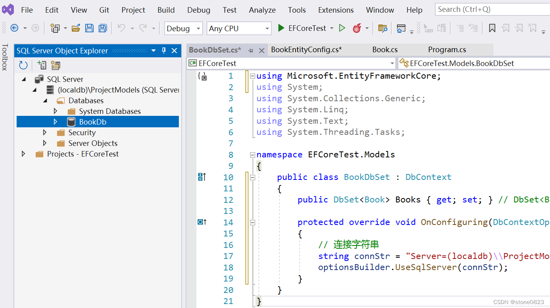
Task: Open the Build menu
Action: tap(166, 10)
